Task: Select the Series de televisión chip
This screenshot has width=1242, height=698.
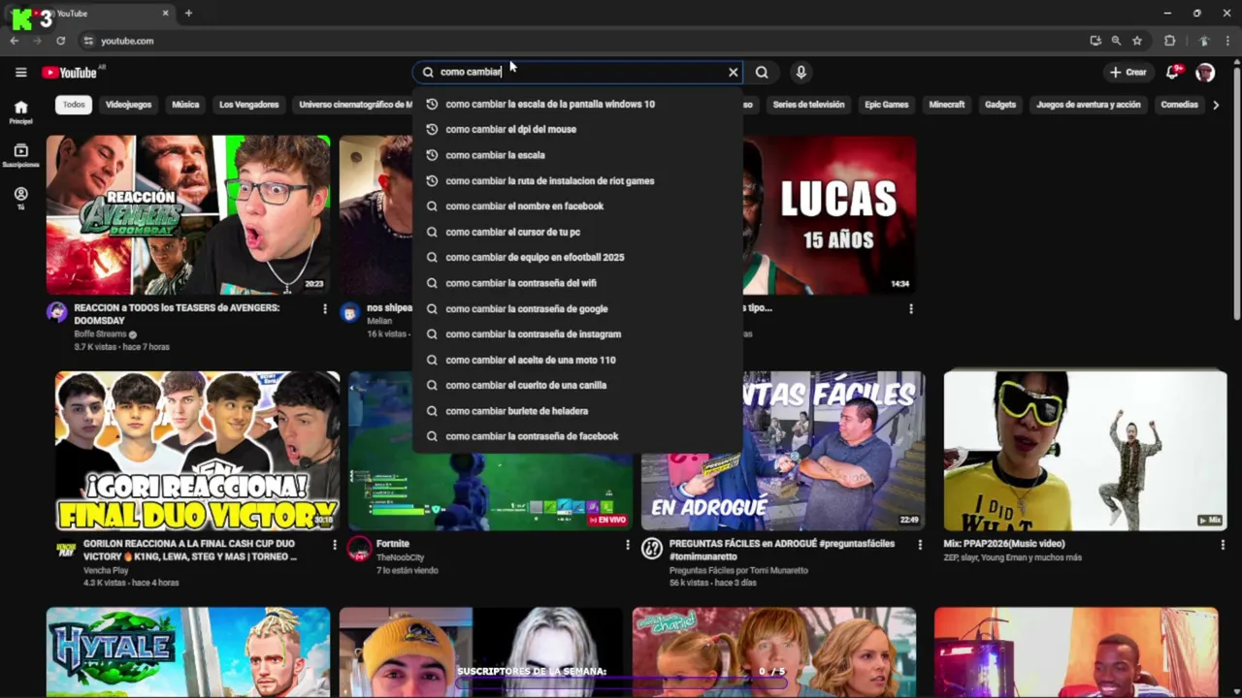Action: pos(808,105)
